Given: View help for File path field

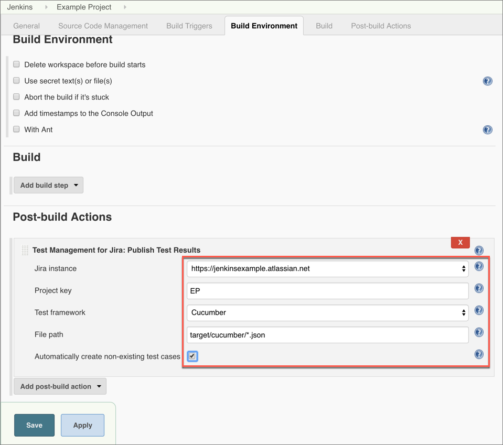Looking at the screenshot, I should coord(479,332).
